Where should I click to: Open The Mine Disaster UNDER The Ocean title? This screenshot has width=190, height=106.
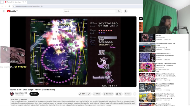(165, 44)
